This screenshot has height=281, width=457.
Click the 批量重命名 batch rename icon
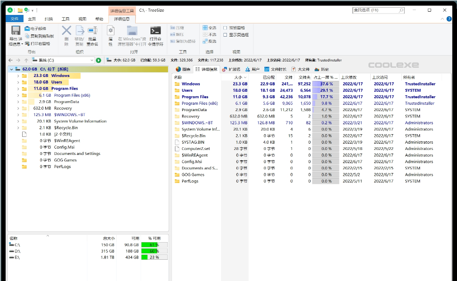[92, 31]
